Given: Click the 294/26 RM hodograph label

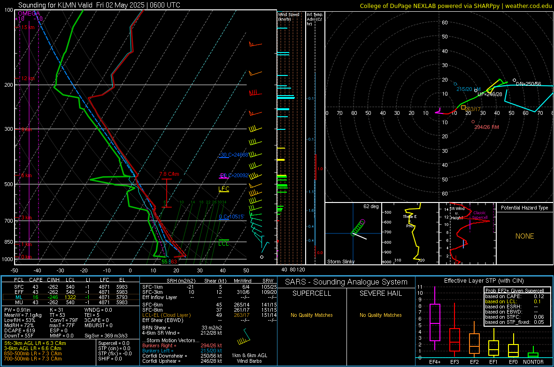Looking at the screenshot, I should [486, 127].
